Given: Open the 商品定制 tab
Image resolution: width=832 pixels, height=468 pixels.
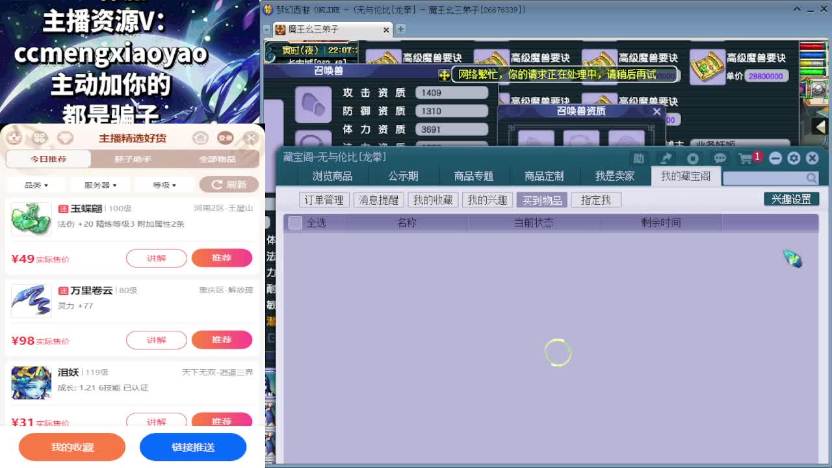Looking at the screenshot, I should coord(545,176).
